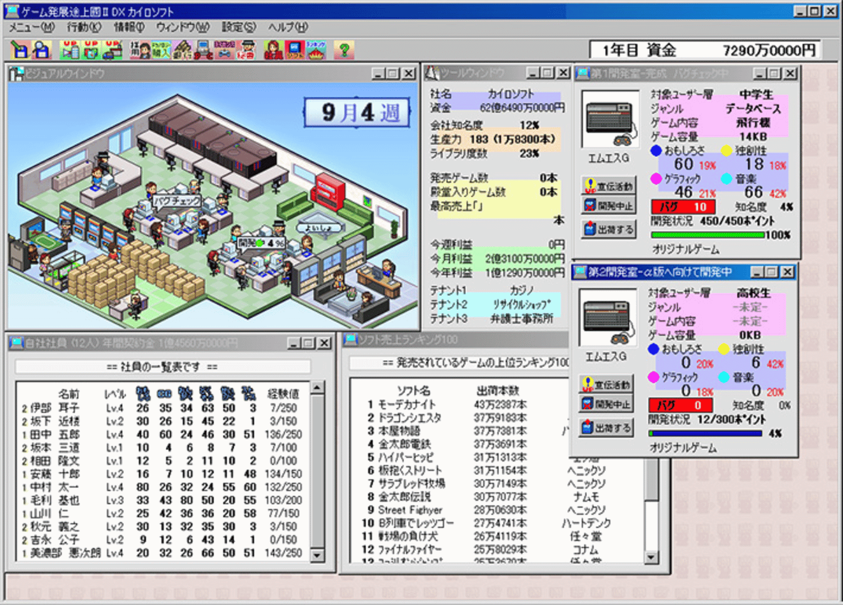This screenshot has height=605, width=843.
Task: Select ranking entry 9 Street Fighyer
Action: pyautogui.click(x=496, y=510)
